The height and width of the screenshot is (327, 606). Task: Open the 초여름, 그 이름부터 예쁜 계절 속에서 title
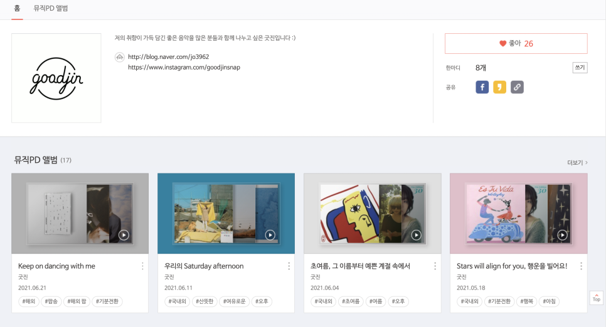pos(360,266)
